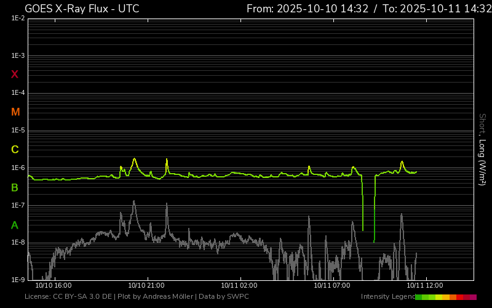Click the green A flare class label
The image size is (492, 308).
tap(15, 225)
